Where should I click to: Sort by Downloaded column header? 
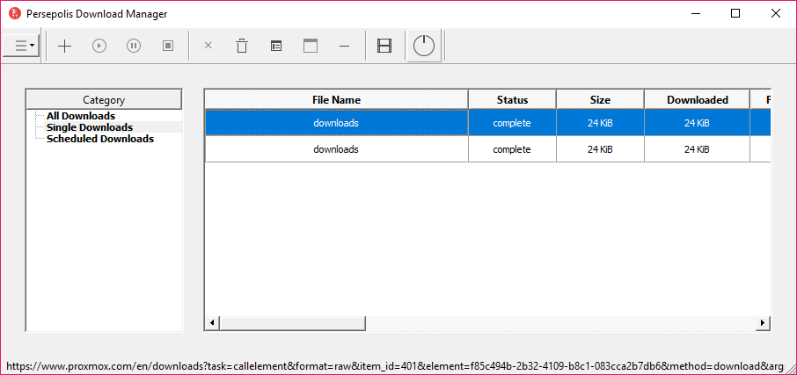[x=698, y=99]
